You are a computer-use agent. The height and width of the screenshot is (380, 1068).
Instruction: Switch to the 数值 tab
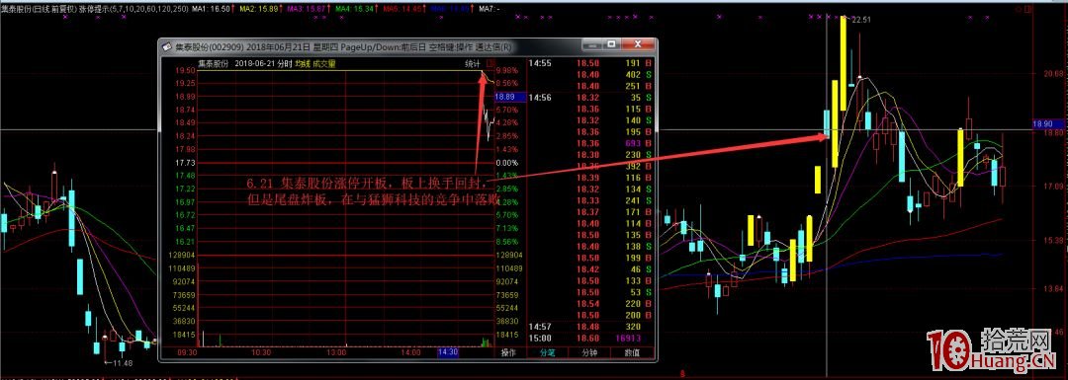(x=633, y=352)
